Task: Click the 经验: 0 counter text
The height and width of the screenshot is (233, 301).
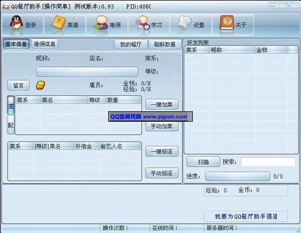Action: pyautogui.click(x=216, y=190)
